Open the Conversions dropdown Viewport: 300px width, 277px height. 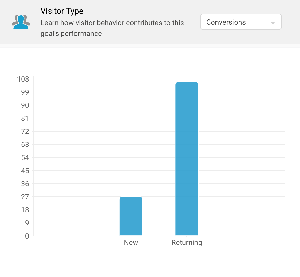tap(240, 22)
